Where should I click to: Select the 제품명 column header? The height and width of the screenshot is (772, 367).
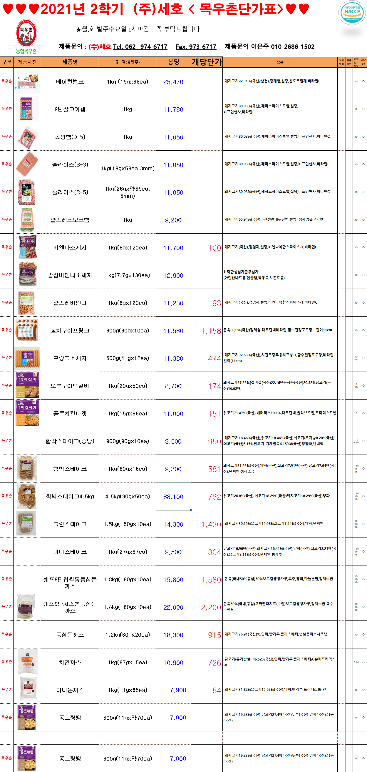tap(70, 62)
